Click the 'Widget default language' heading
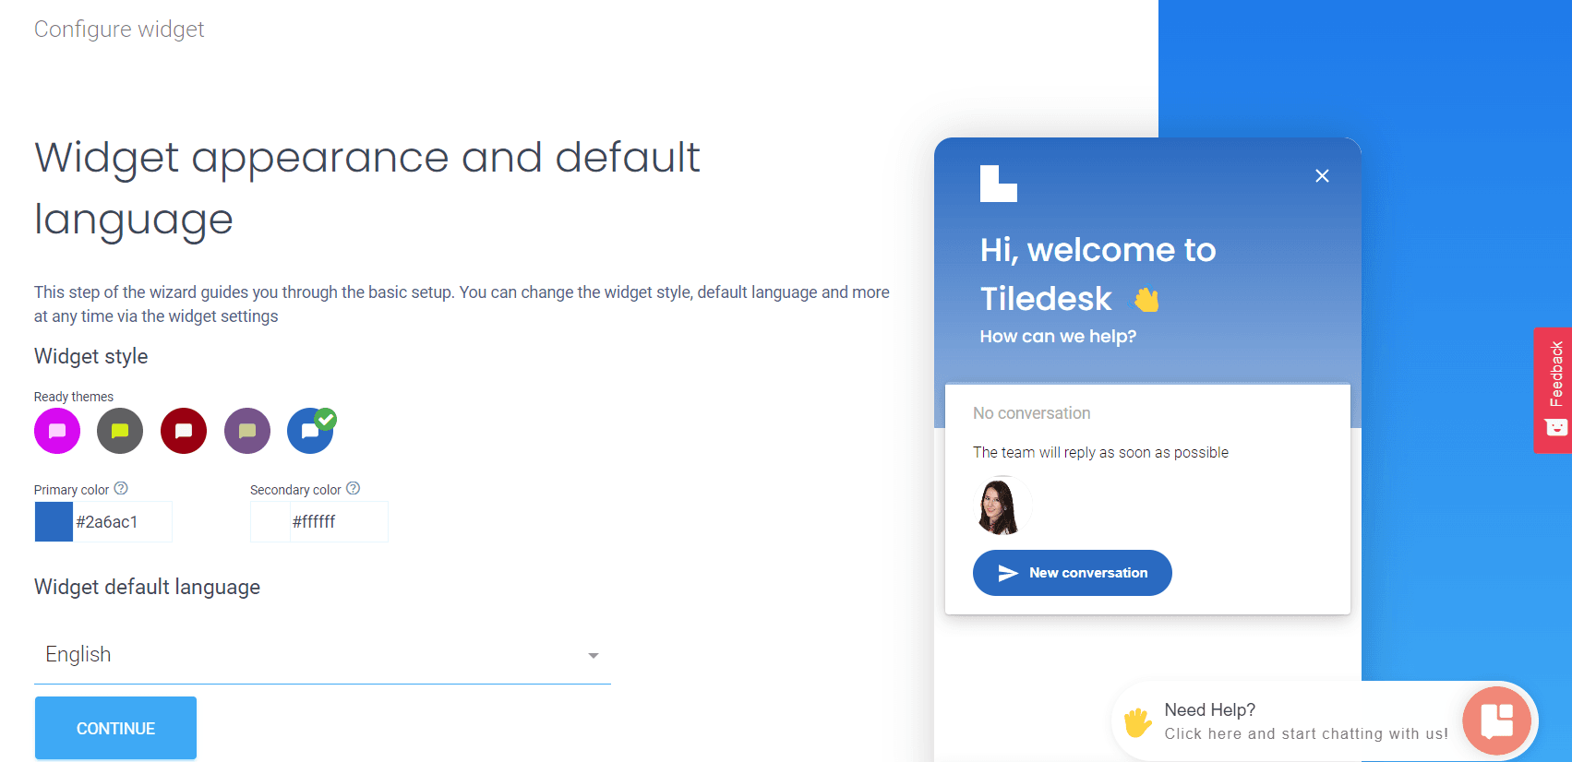This screenshot has height=762, width=1572. coord(148,588)
